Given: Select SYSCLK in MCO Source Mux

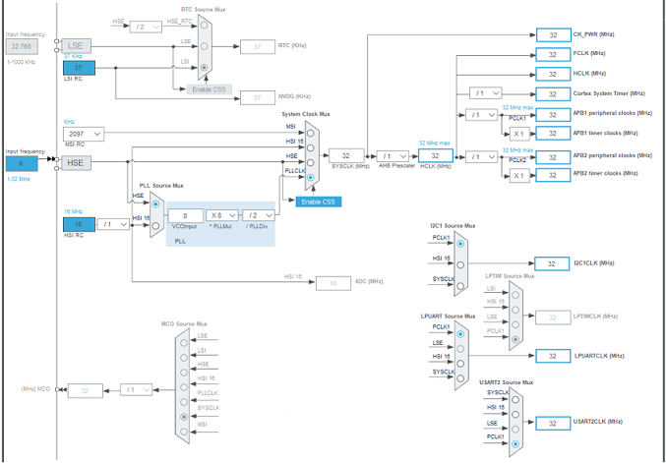Looking at the screenshot, I should [x=184, y=417].
